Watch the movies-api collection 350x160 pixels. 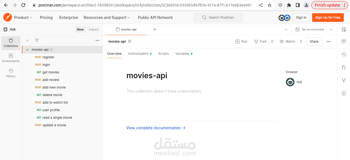point(287,42)
